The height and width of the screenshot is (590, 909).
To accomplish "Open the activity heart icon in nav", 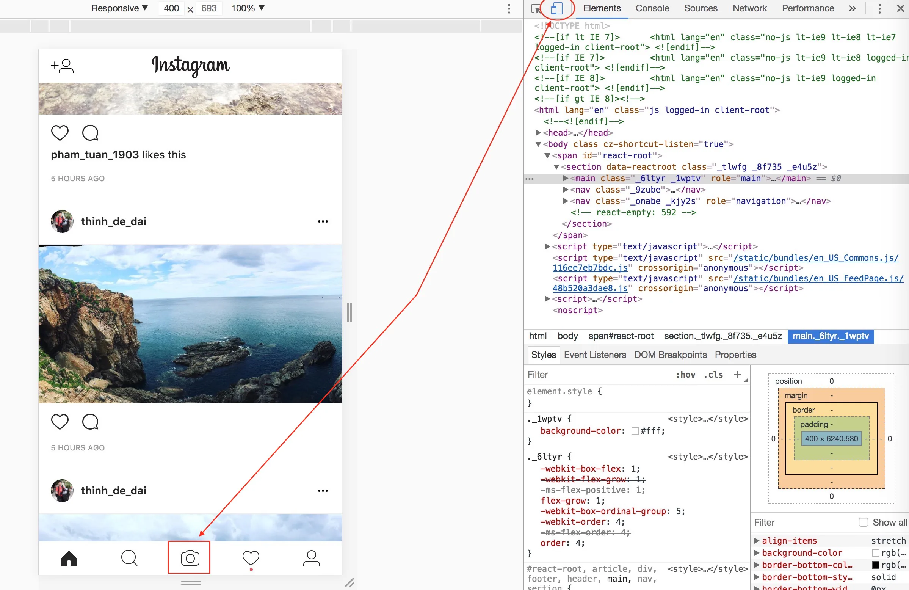I will [251, 558].
